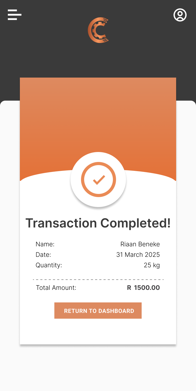
Task: Select the Total Amount: label
Action: click(56, 288)
